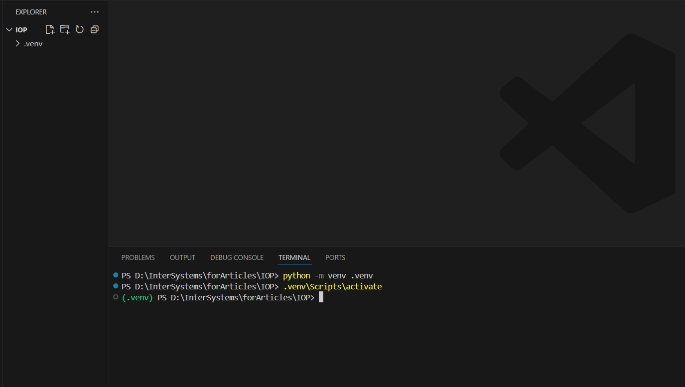Expand the .venv folder chevron
This screenshot has height=387, width=685.
18,43
